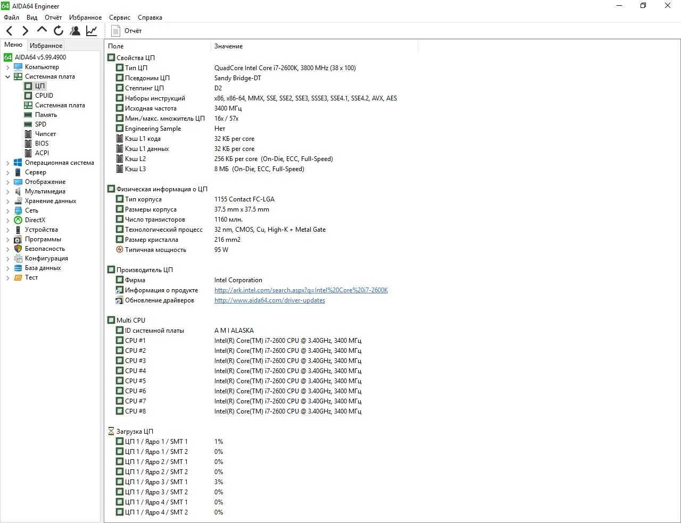Viewport: 681px width, 523px height.
Task: Open the Сервис menu
Action: pyautogui.click(x=120, y=18)
